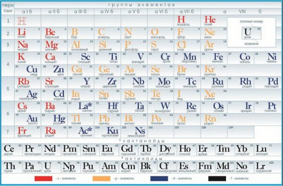Choose the O кислород element cell
The width and height of the screenshot is (283, 186).
[160, 33]
